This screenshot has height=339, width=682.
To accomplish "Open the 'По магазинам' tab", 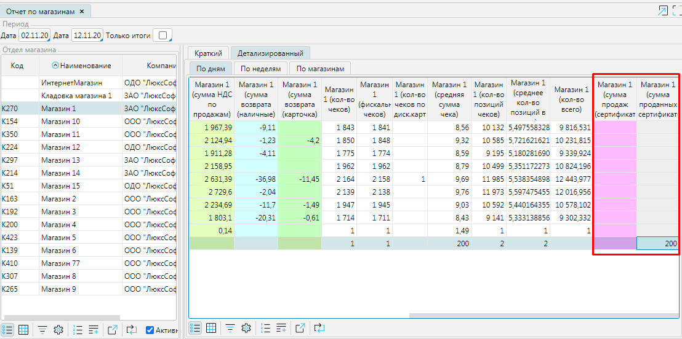I will pyautogui.click(x=320, y=69).
